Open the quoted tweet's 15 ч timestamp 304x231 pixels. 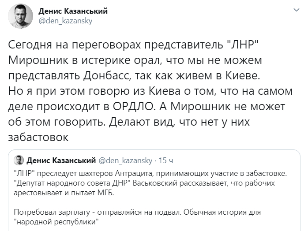166,160
